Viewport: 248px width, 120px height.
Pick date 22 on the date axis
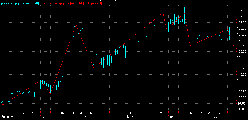point(200,113)
